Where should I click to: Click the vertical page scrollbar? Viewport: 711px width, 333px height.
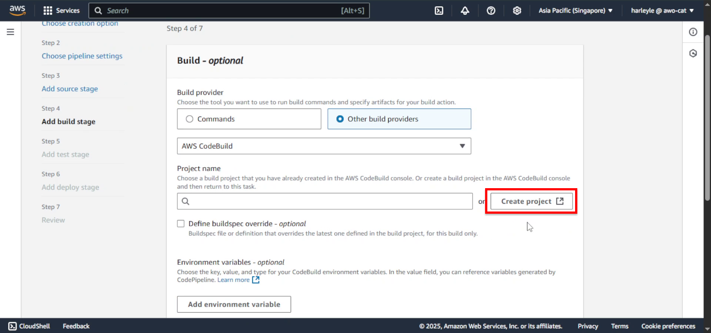click(707, 119)
